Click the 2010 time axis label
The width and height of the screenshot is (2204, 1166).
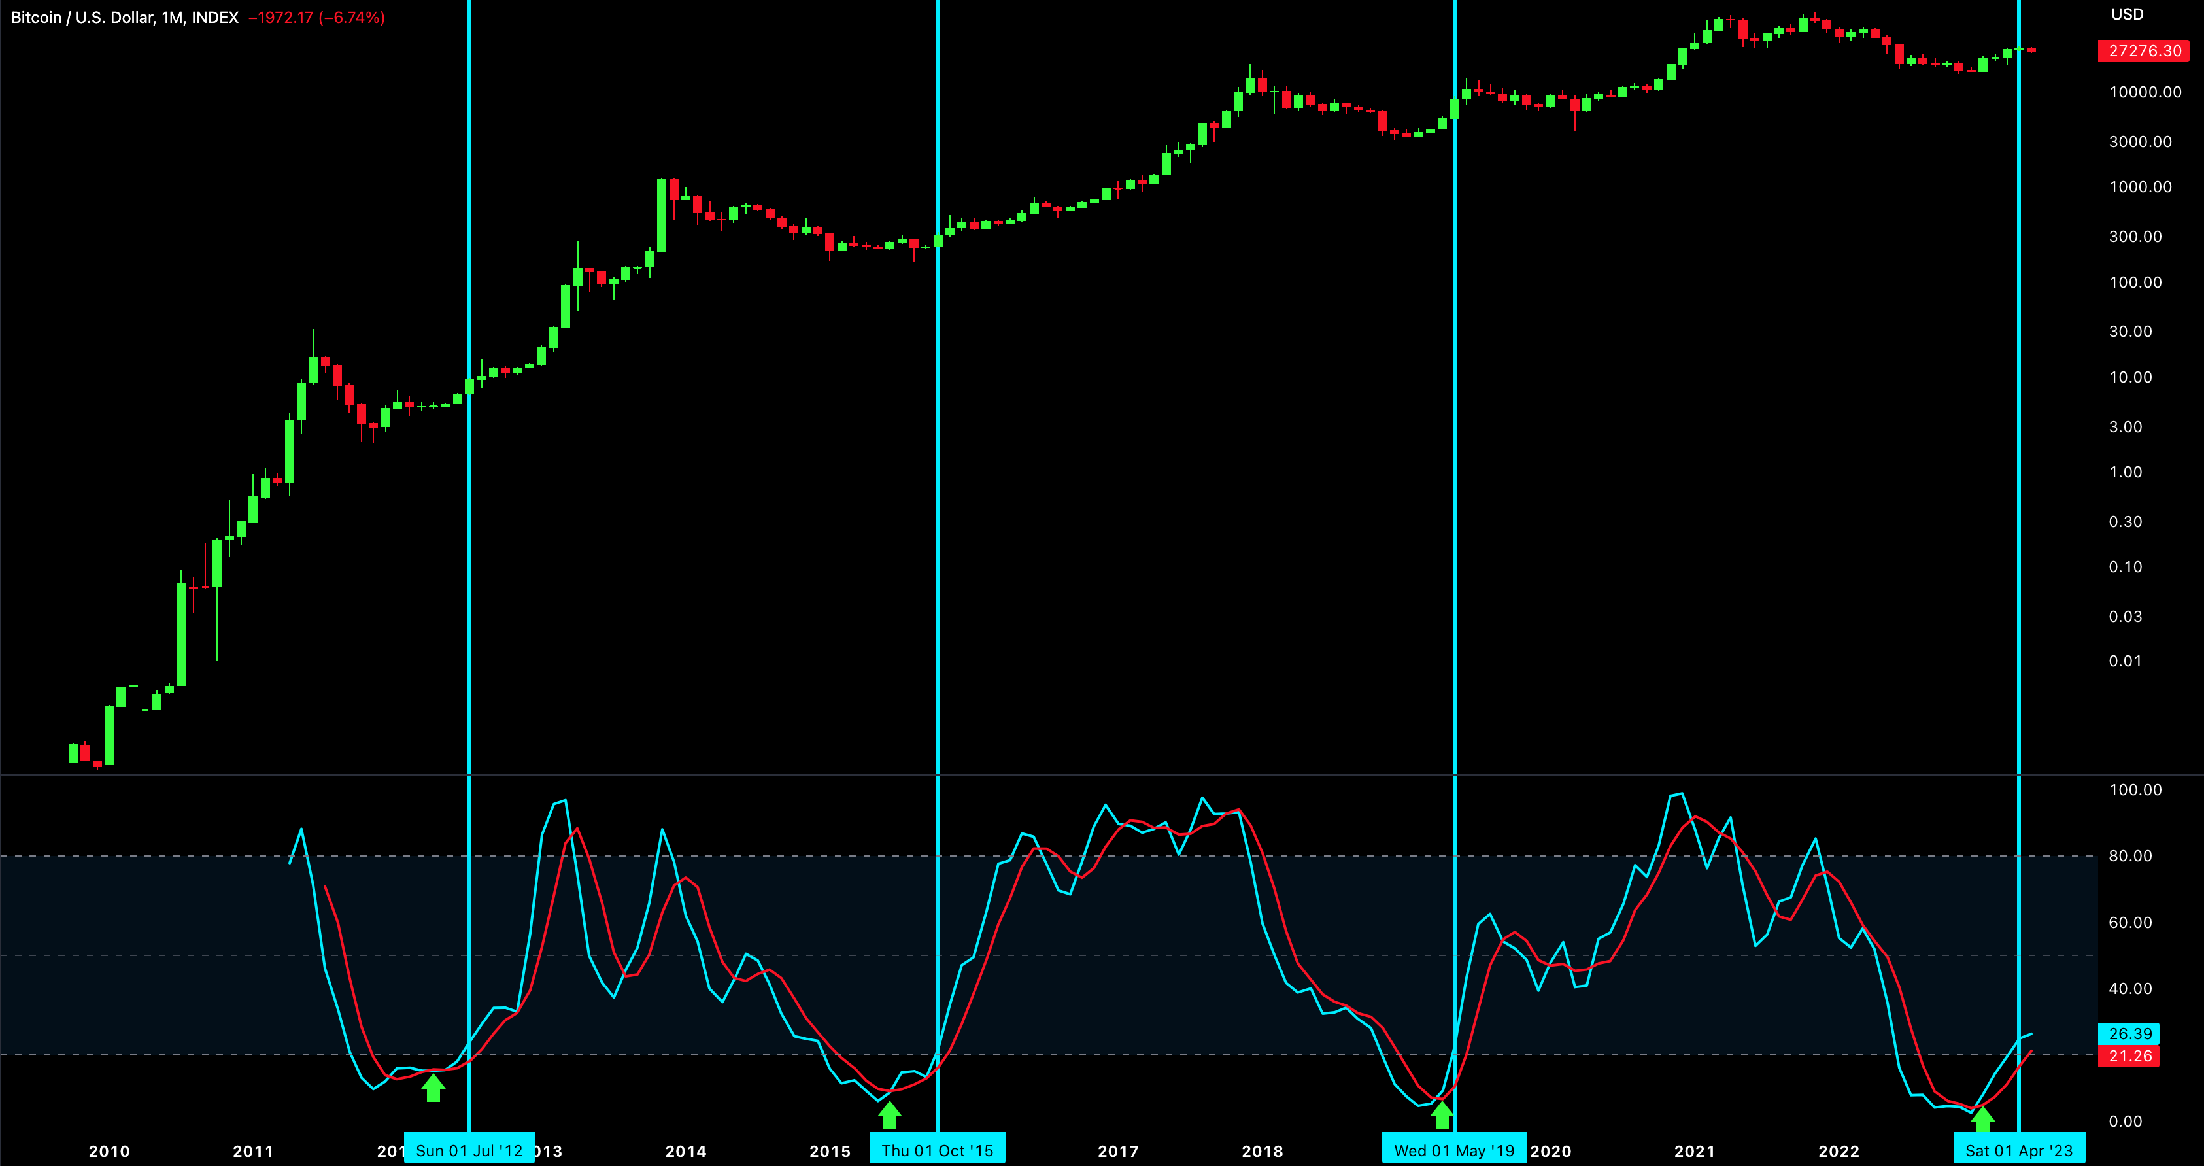tap(110, 1152)
